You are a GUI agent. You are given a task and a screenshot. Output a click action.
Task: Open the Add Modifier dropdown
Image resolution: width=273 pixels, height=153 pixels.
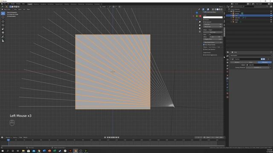[251, 56]
